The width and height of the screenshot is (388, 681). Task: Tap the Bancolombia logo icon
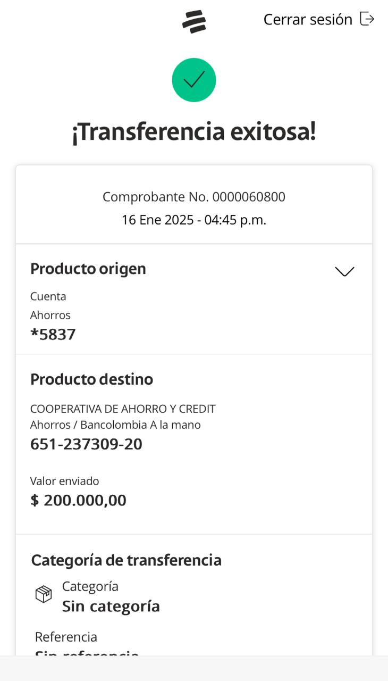click(x=194, y=22)
